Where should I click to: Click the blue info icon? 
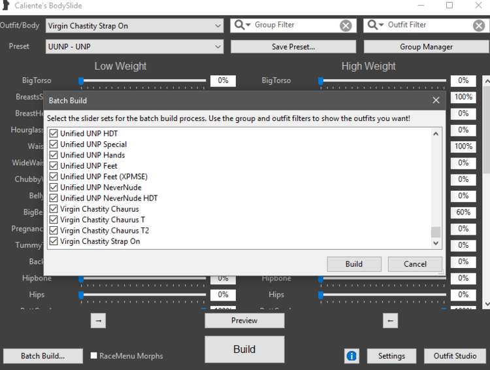click(x=351, y=356)
